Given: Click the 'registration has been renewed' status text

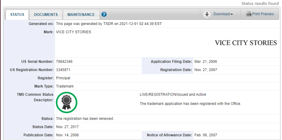Looking at the screenshot, I should [85, 119].
